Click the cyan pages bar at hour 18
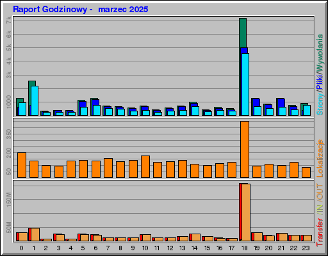The image size is (328, 256). [245, 84]
